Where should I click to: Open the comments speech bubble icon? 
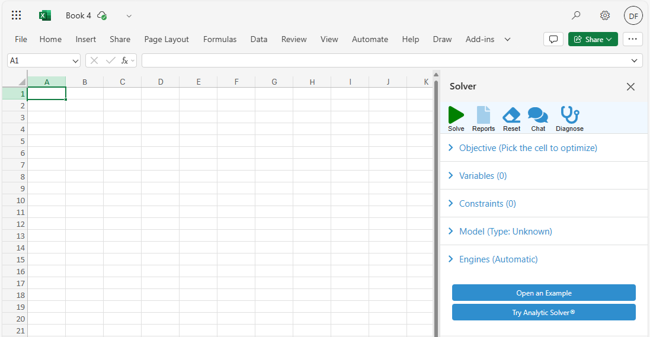tap(553, 39)
